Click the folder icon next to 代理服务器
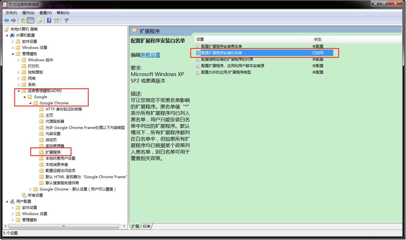The width and height of the screenshot is (406, 240). 42,122
